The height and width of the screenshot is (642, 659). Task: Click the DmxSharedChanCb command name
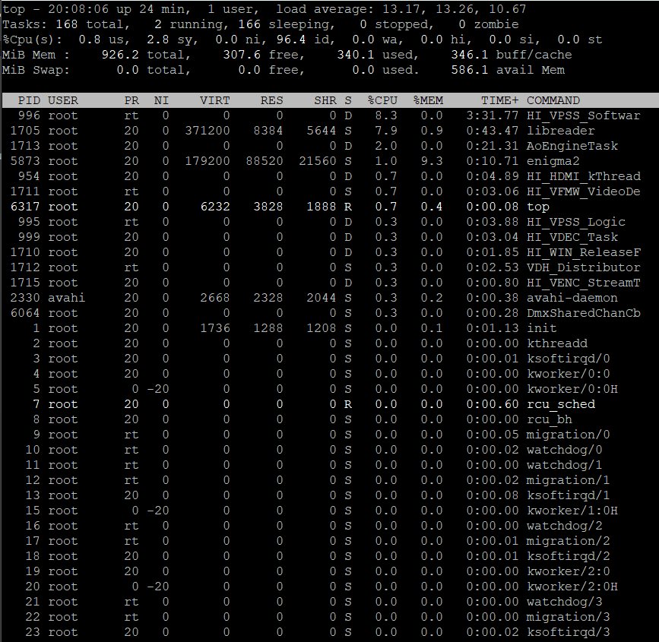pyautogui.click(x=583, y=313)
